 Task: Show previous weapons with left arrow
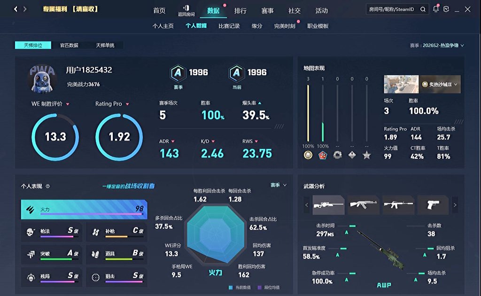(x=306, y=205)
